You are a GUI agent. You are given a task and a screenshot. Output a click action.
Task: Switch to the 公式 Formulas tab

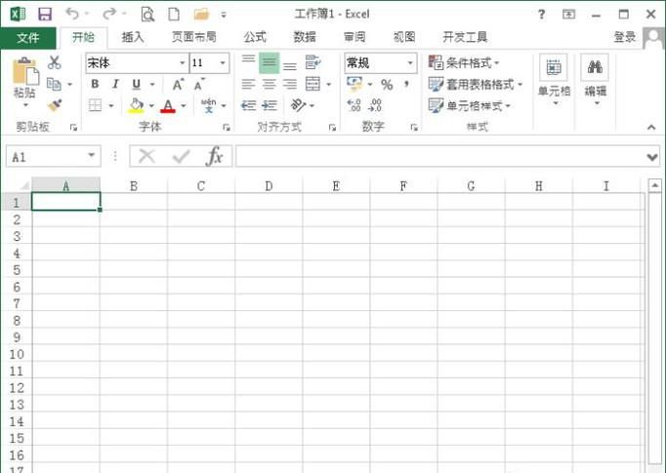click(255, 37)
